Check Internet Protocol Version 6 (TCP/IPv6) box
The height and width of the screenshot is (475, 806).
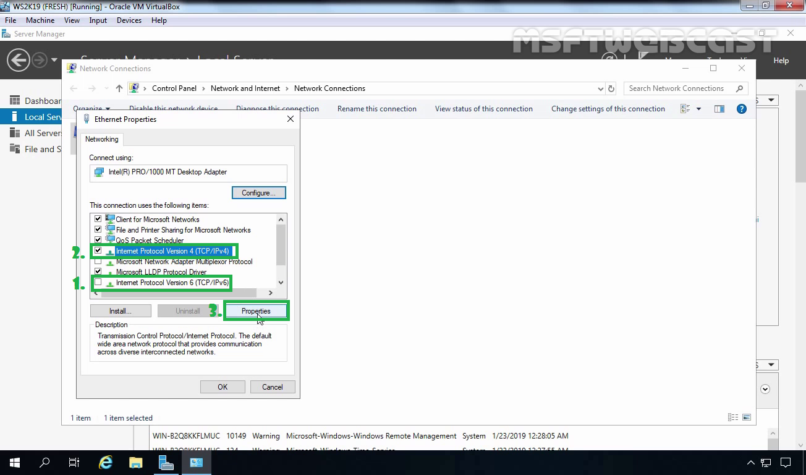point(98,282)
